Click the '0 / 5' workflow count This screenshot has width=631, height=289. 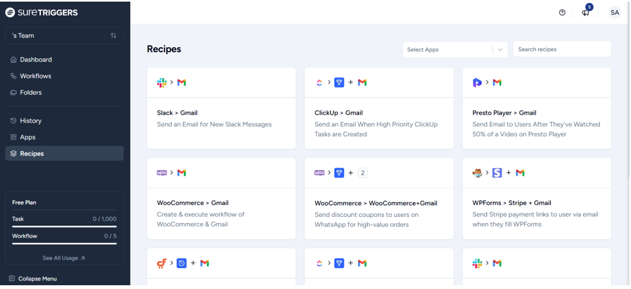[110, 236]
